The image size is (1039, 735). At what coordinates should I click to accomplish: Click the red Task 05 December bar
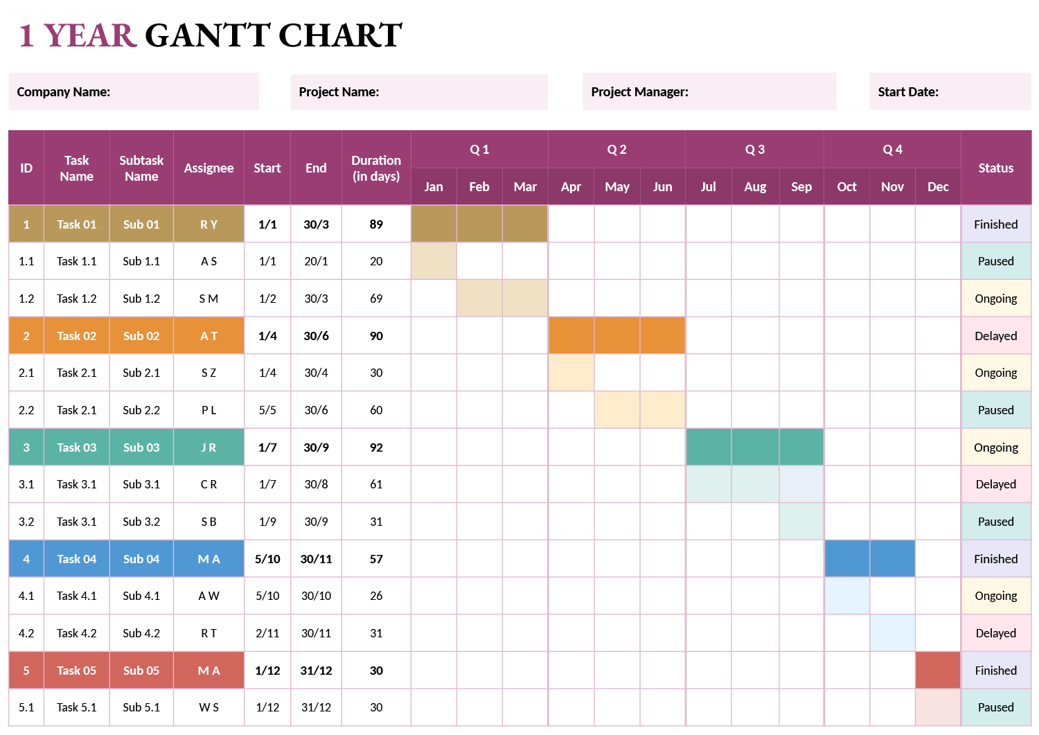point(937,671)
